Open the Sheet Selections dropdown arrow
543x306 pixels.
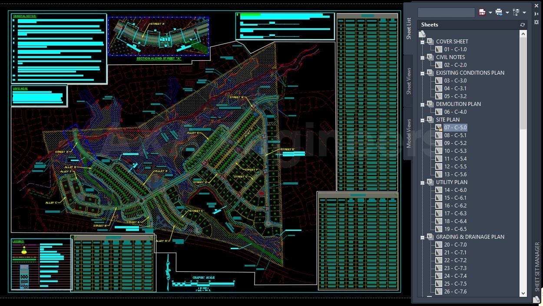(524, 13)
